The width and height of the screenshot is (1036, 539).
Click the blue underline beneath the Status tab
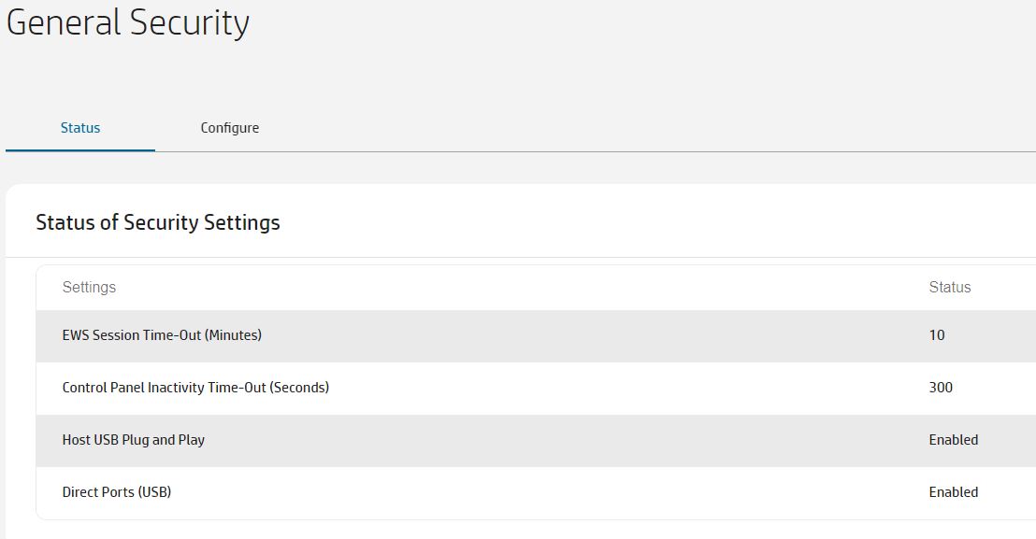point(80,149)
